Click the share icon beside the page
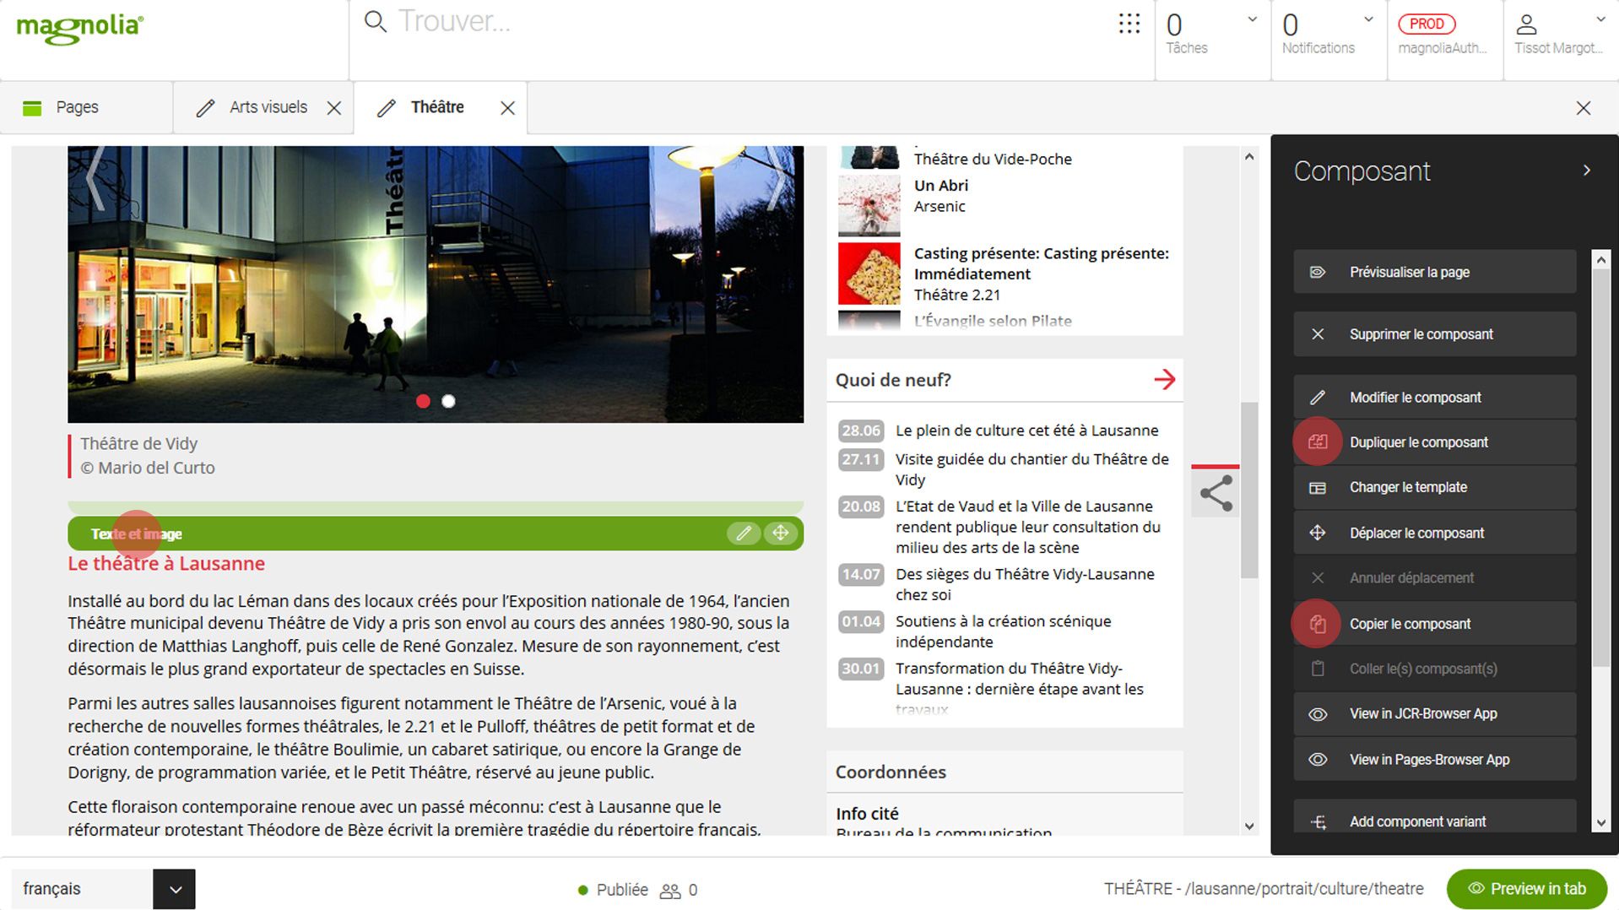Screen dimensions: 1619x910 (x=1216, y=493)
